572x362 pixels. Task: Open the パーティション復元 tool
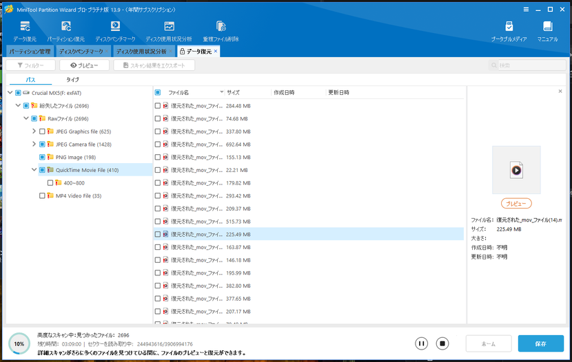click(65, 31)
